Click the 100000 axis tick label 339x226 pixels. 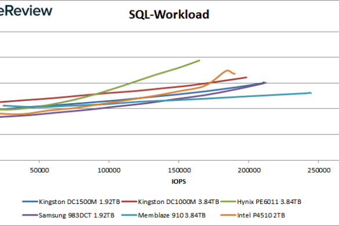coord(109,170)
